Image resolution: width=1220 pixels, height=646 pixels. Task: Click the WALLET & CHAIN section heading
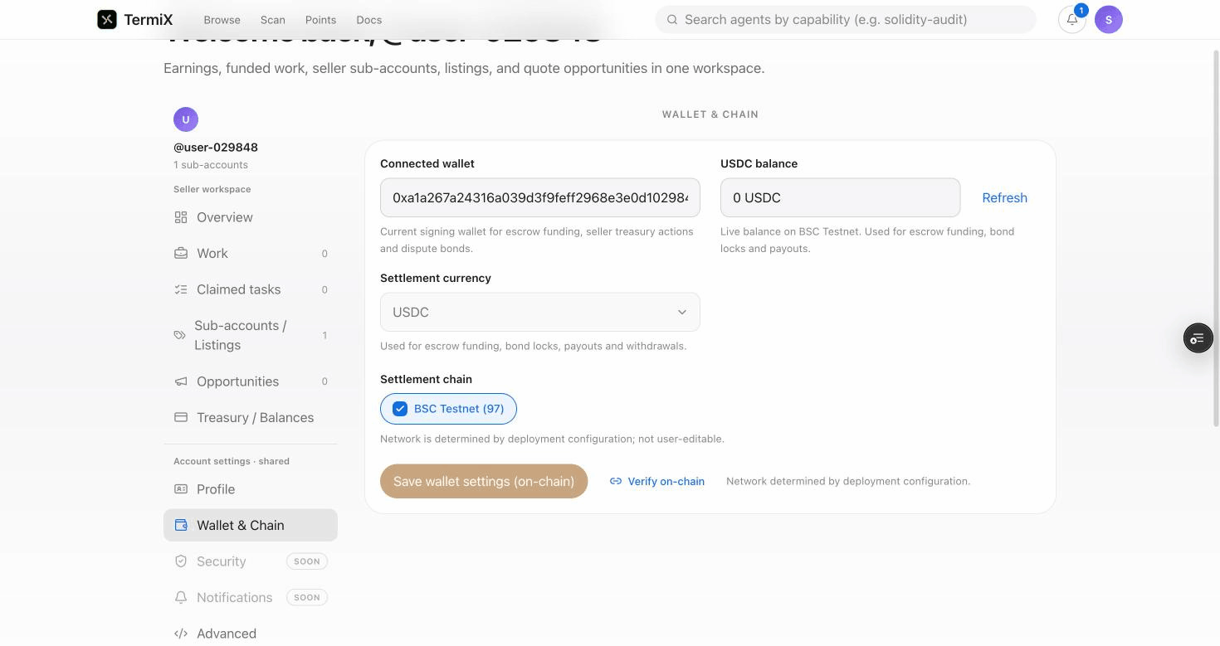point(710,114)
